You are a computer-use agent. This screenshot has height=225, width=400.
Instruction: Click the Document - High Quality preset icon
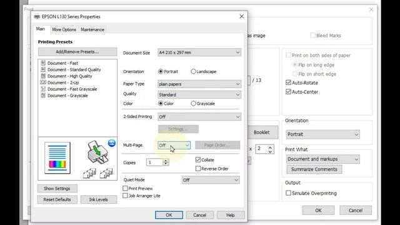[x=43, y=76]
